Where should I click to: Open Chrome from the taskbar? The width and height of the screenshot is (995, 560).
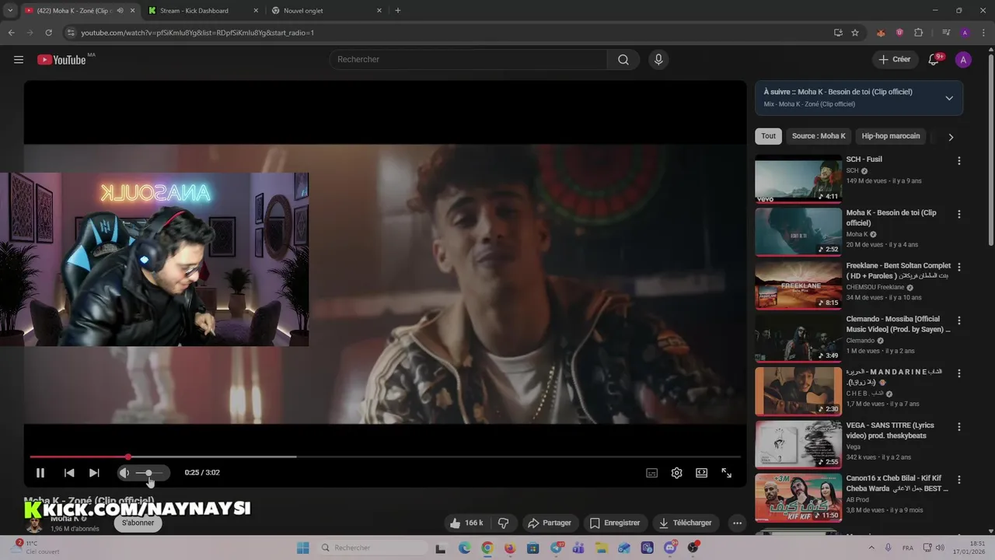pos(487,548)
